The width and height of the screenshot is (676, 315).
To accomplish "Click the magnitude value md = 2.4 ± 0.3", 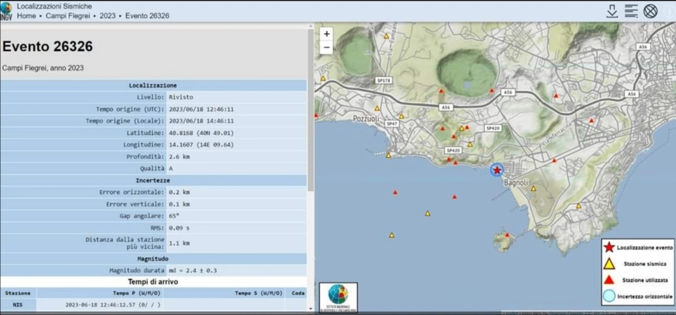I will [193, 270].
